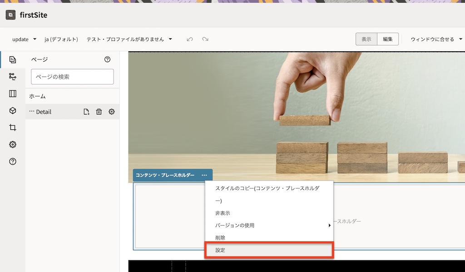Select the ページ (Pages) sidebar icon
The width and height of the screenshot is (465, 272).
[12, 59]
